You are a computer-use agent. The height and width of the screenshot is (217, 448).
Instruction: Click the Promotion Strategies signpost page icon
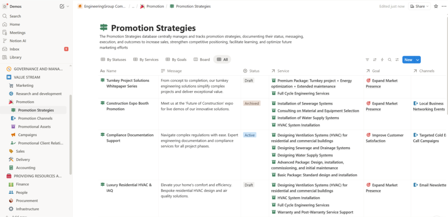[x=104, y=29]
